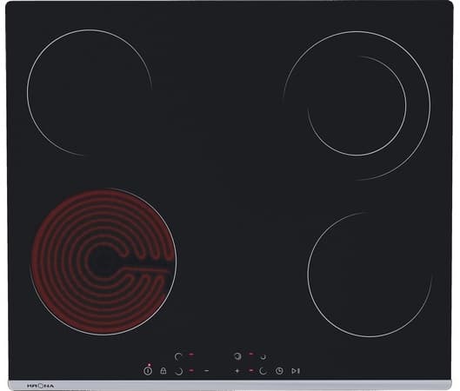This screenshot has width=460, height=391.
Task: Select the rear-right cooking zone icon
Action: click(263, 357)
